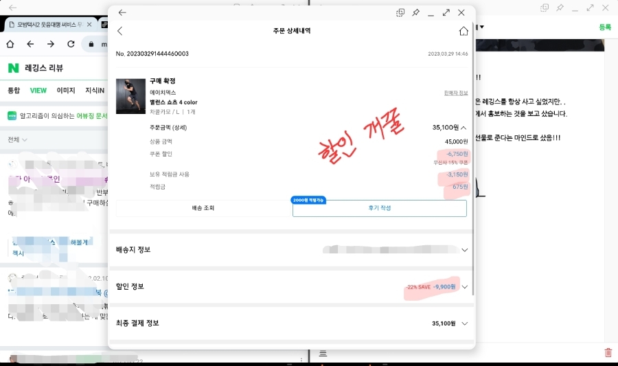Select the 통합 search tab
Viewport: 618px width, 366px height.
pos(14,90)
